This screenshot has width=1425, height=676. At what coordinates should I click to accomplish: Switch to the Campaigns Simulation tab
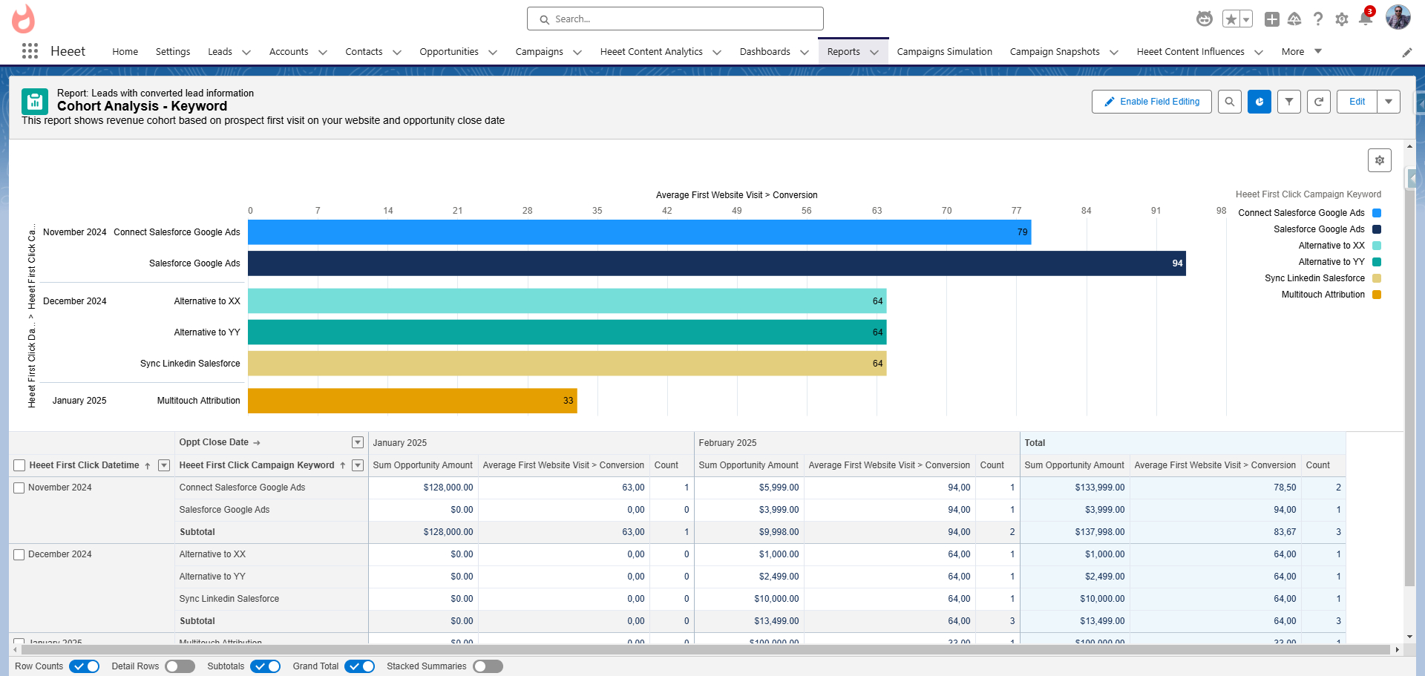click(x=944, y=52)
